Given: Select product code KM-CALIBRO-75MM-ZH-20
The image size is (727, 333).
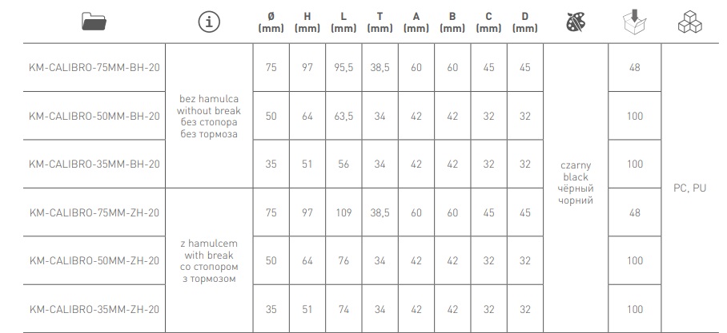Looking at the screenshot, I should click(94, 212).
